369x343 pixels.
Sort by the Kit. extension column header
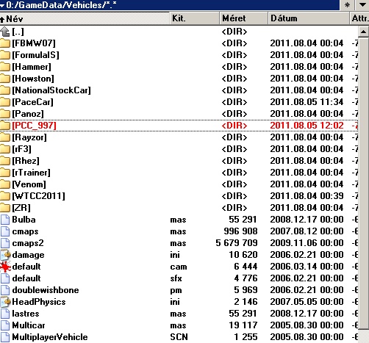pyautogui.click(x=194, y=18)
